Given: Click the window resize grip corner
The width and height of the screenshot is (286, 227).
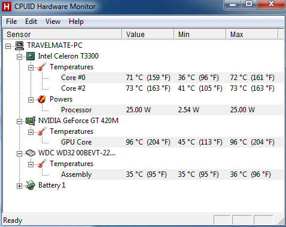Looking at the screenshot, I should (281, 221).
